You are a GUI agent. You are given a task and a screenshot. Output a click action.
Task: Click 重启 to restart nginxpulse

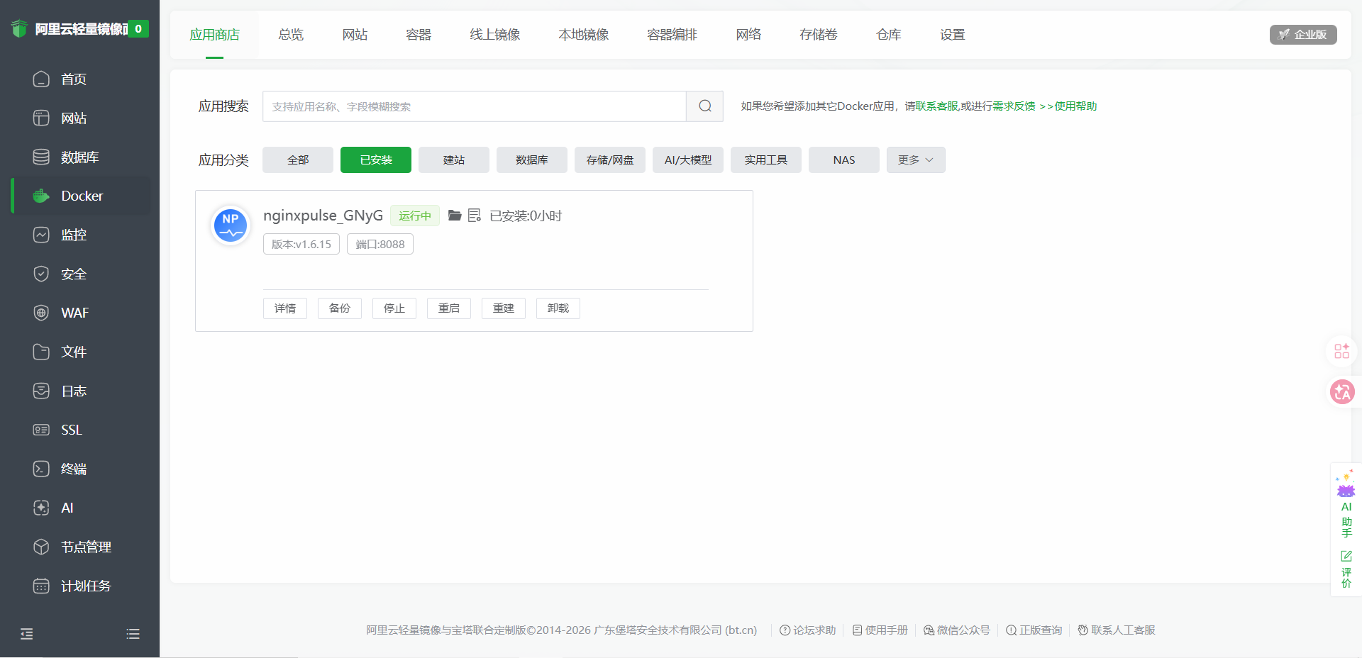[449, 308]
